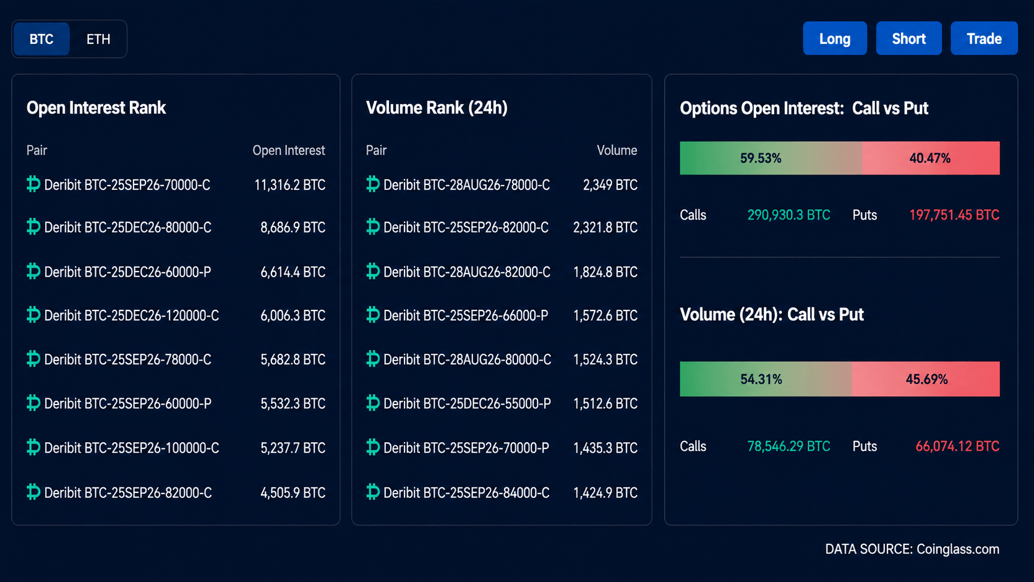Click the 197,751.45 BTC puts open interest value

coord(954,215)
